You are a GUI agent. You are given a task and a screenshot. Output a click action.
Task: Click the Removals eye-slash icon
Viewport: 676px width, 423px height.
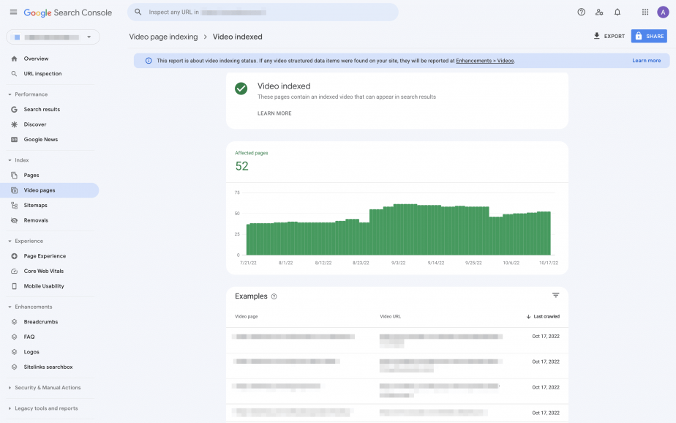pyautogui.click(x=14, y=220)
